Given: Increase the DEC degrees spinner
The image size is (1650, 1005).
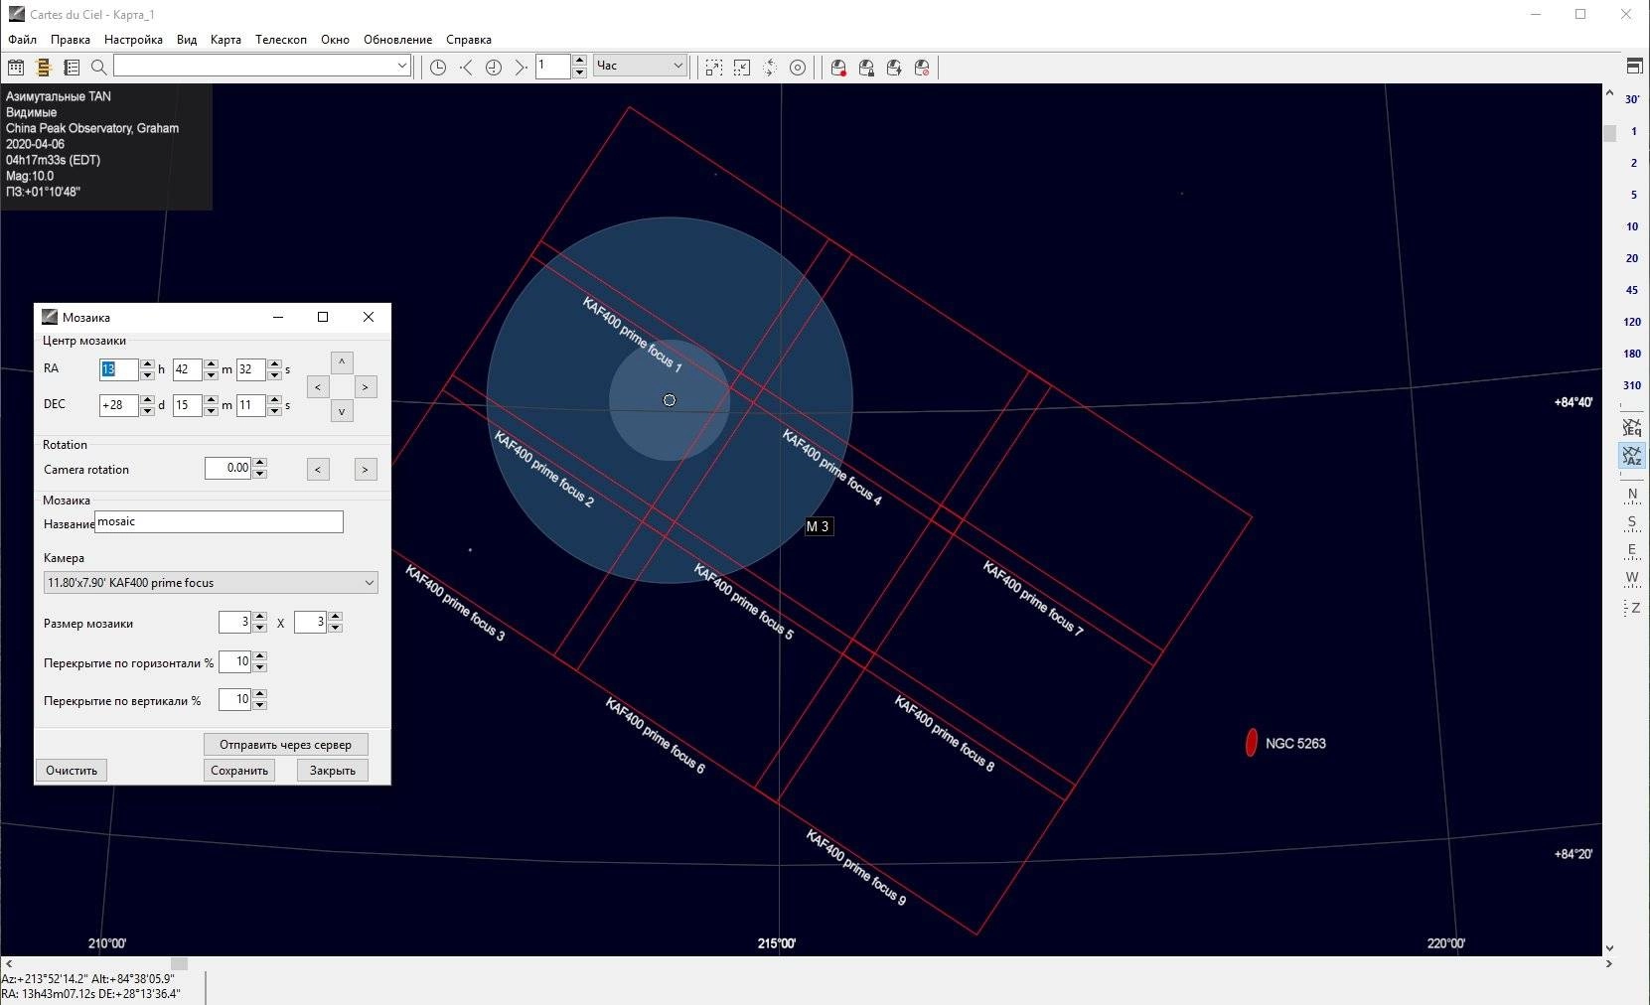Looking at the screenshot, I should pos(147,400).
